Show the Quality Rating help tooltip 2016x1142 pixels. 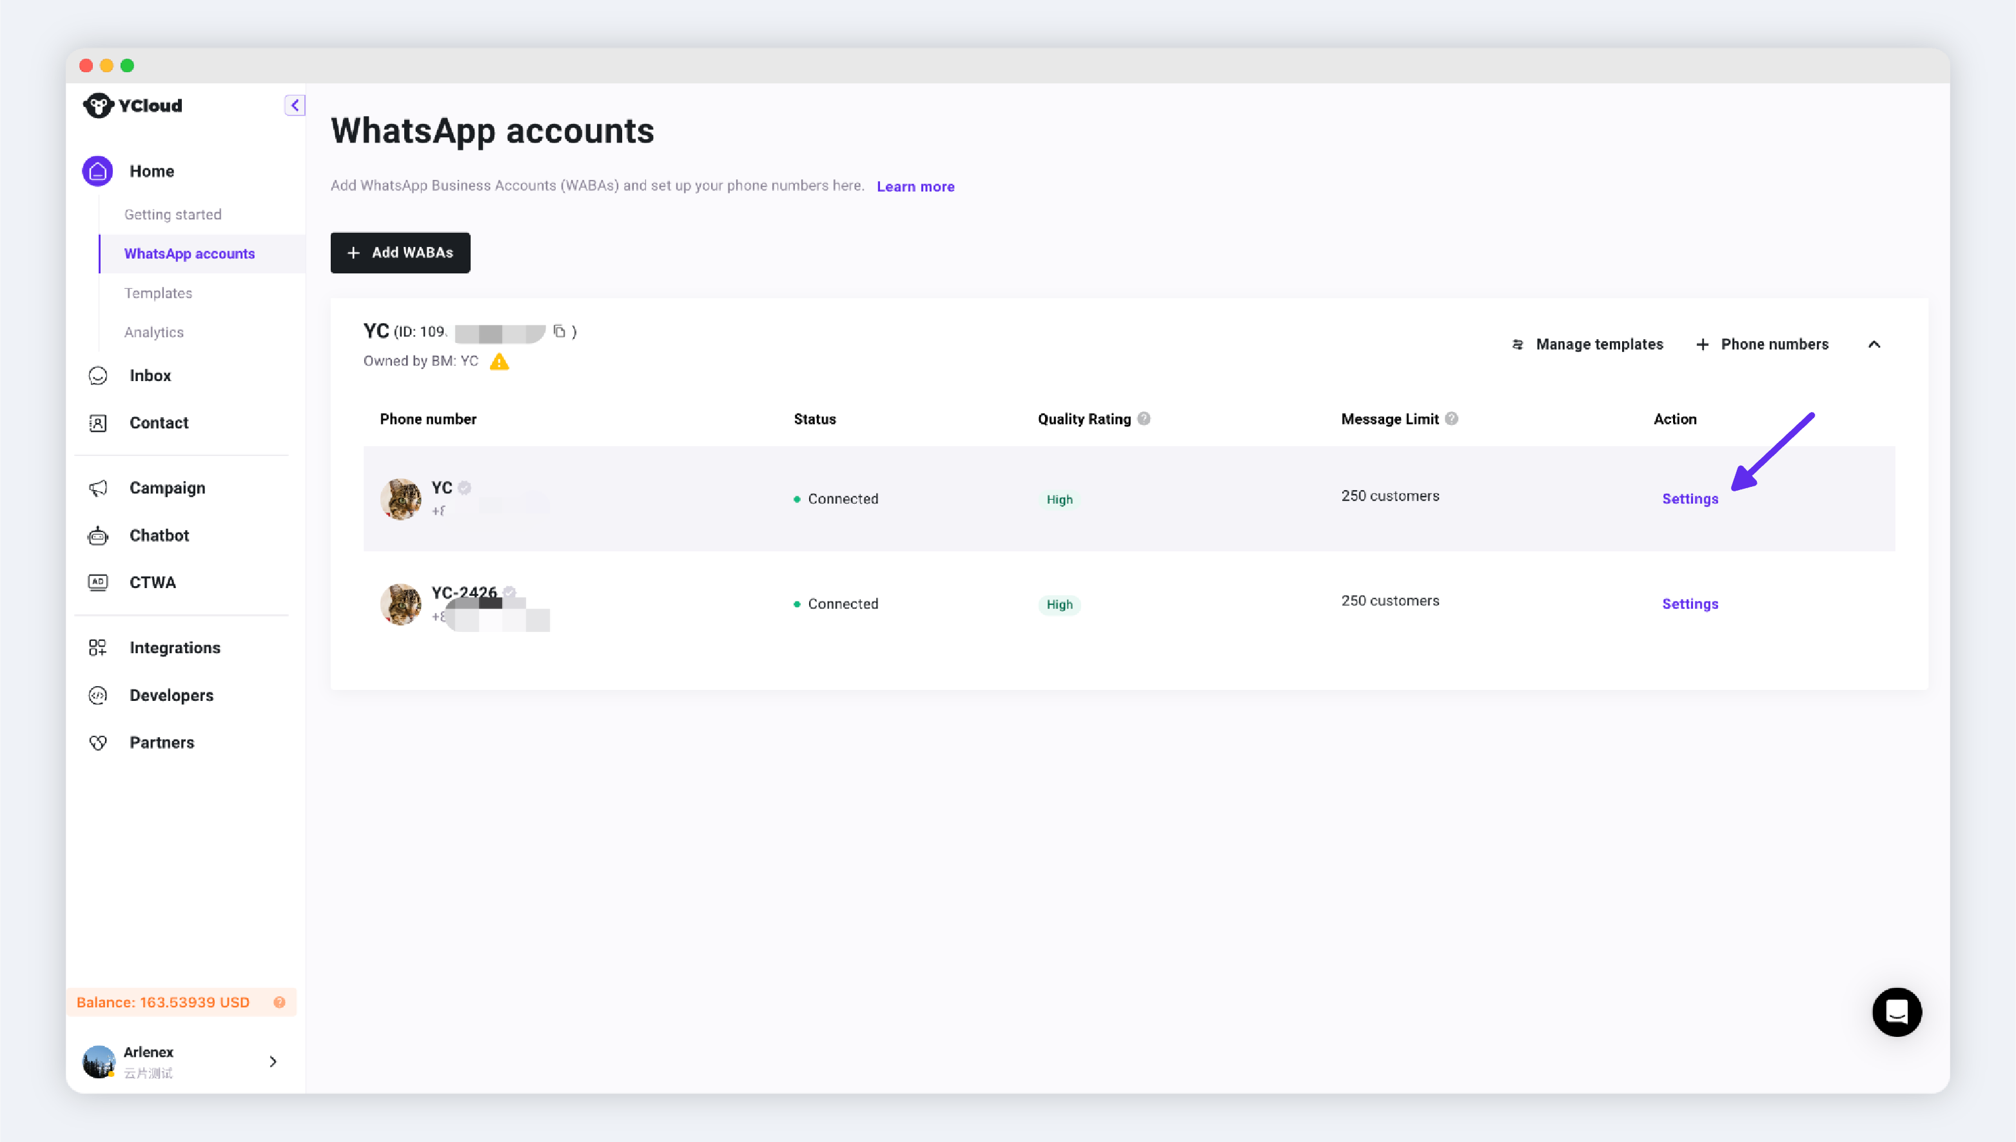(1144, 419)
